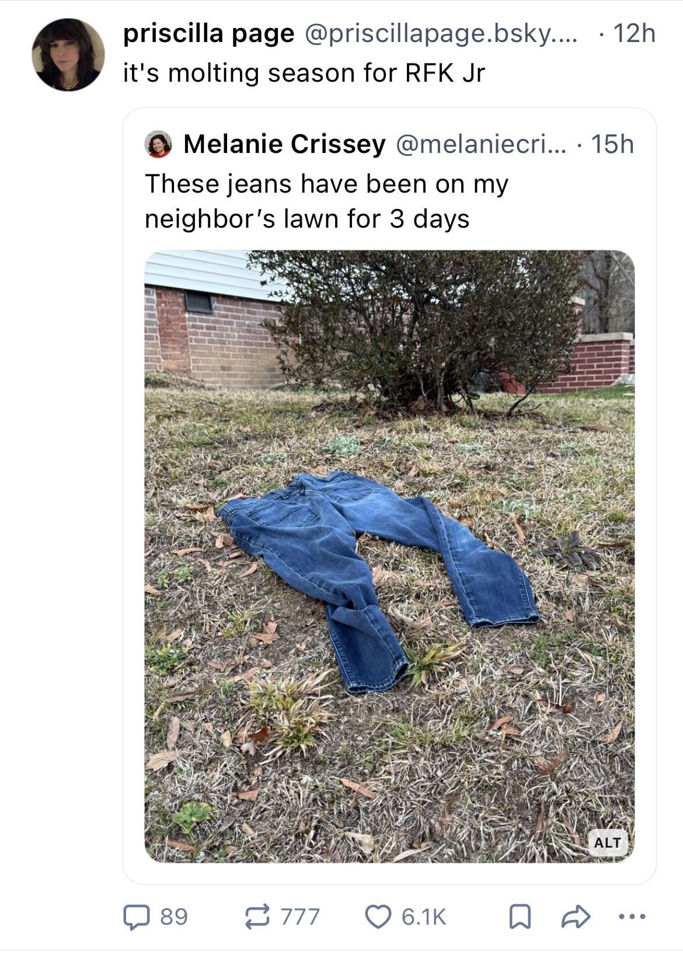View the 89 replies count
Viewport: 683px width, 955px height.
174,916
